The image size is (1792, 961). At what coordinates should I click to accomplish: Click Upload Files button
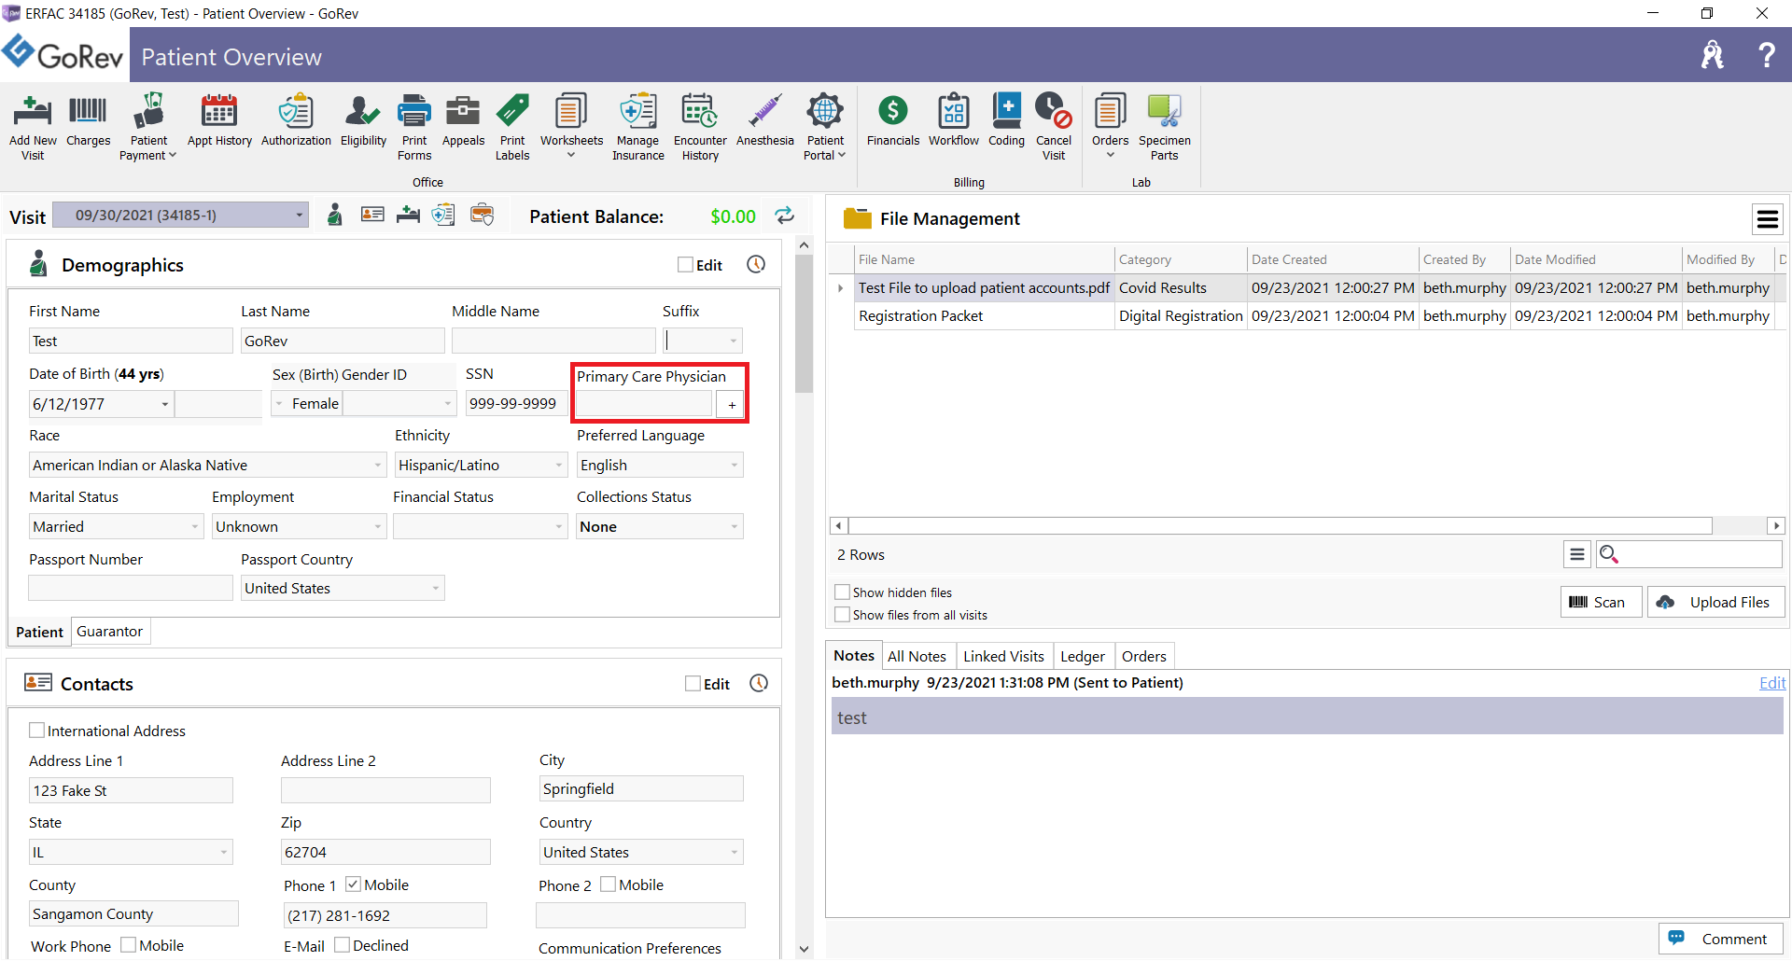coord(1715,602)
